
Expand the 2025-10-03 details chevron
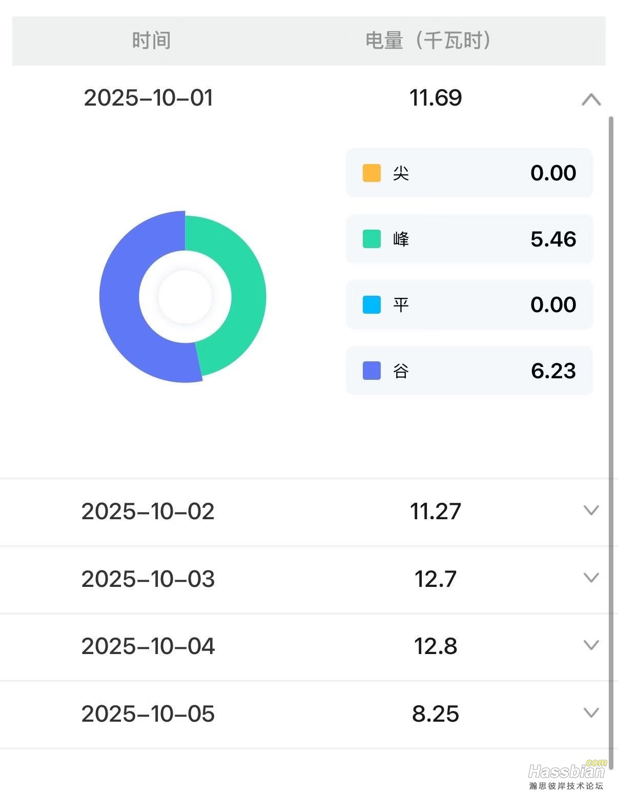[x=591, y=578]
